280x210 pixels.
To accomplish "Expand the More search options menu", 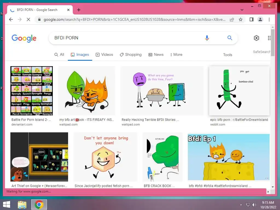I will (x=176, y=55).
